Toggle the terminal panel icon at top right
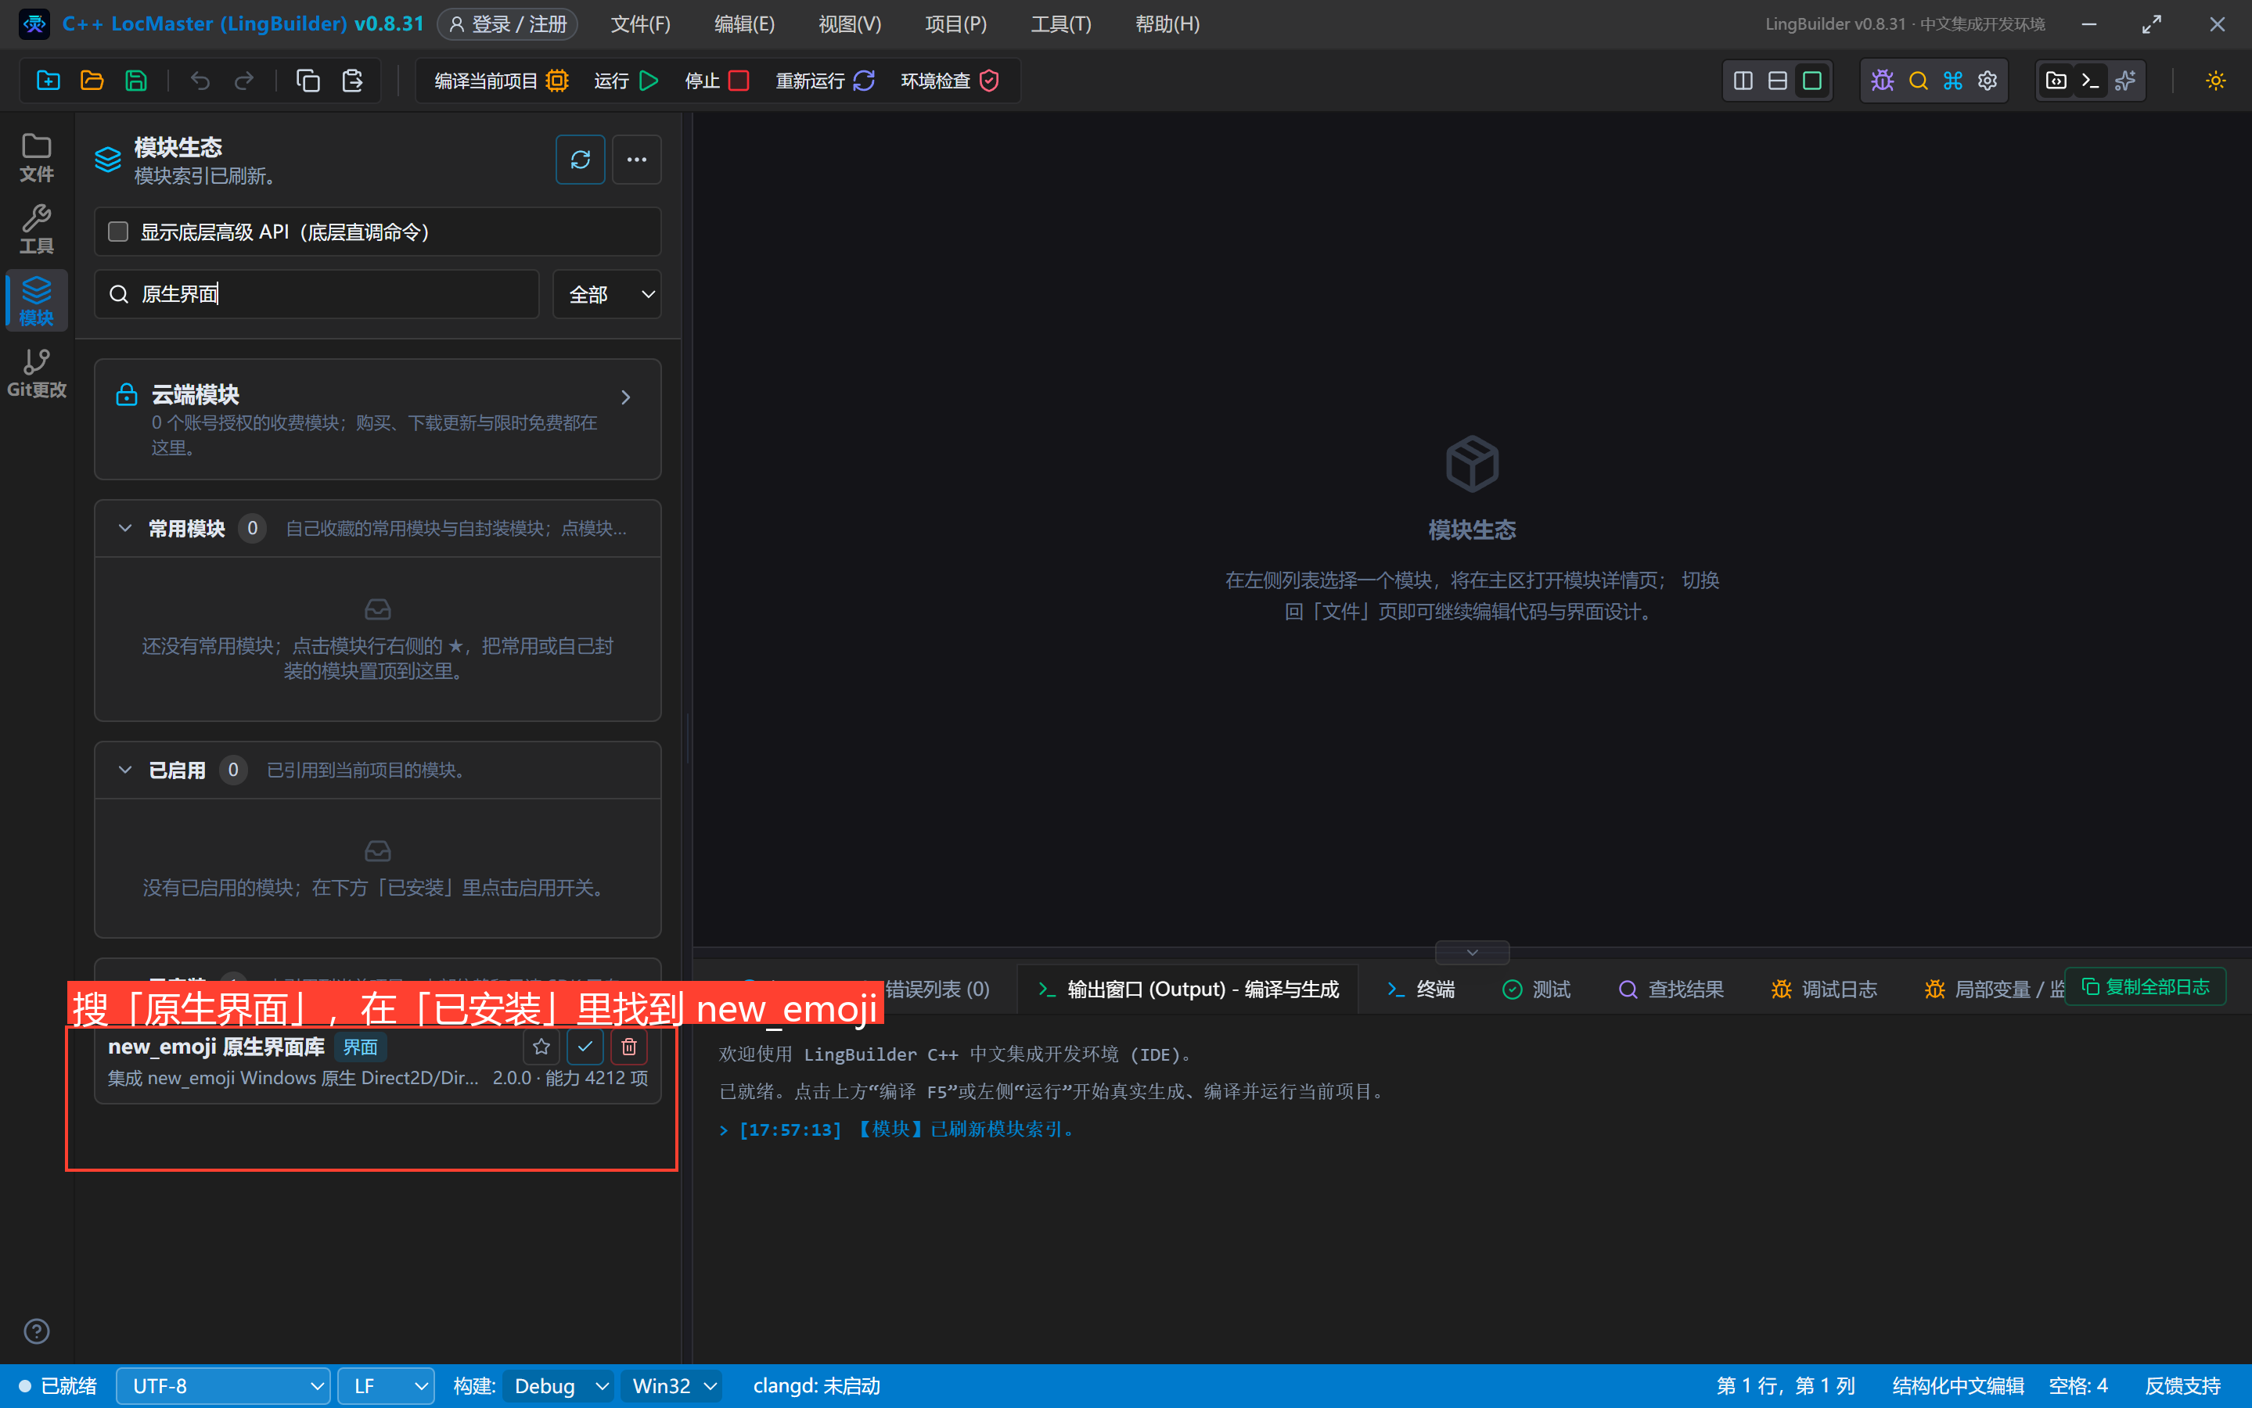Screen dimensions: 2252x1408 pos(2090,81)
